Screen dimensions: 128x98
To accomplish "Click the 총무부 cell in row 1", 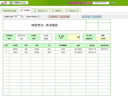I will click(15, 49).
